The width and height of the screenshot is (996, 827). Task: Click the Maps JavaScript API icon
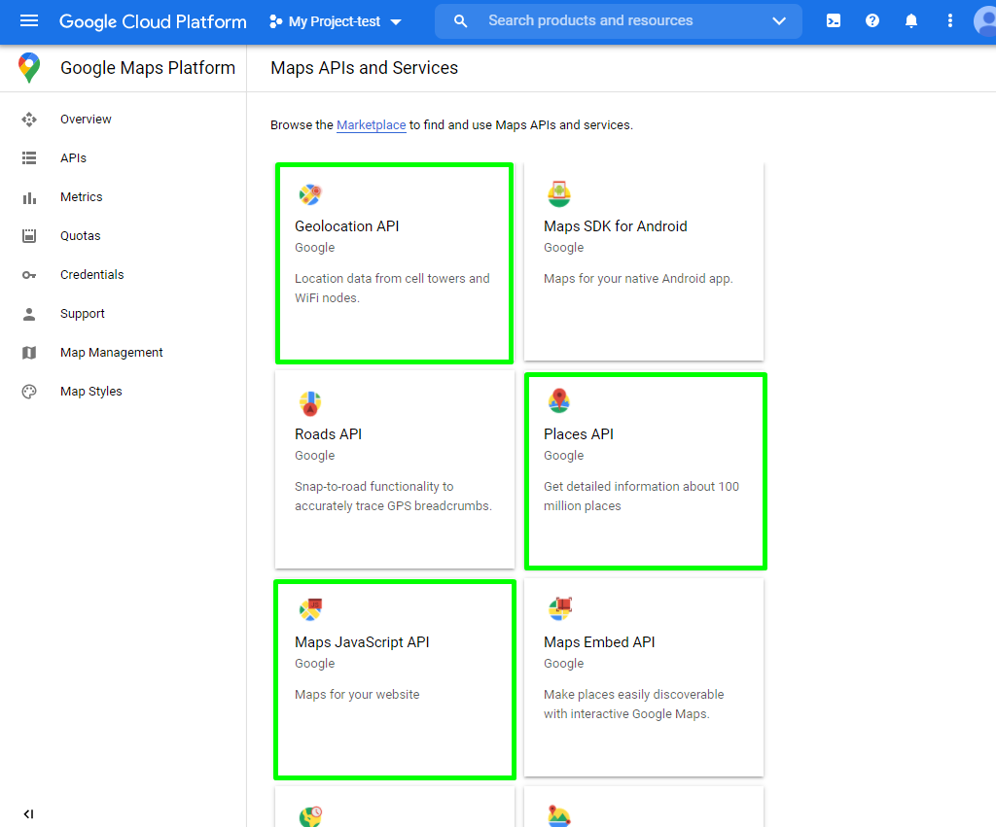click(x=310, y=610)
